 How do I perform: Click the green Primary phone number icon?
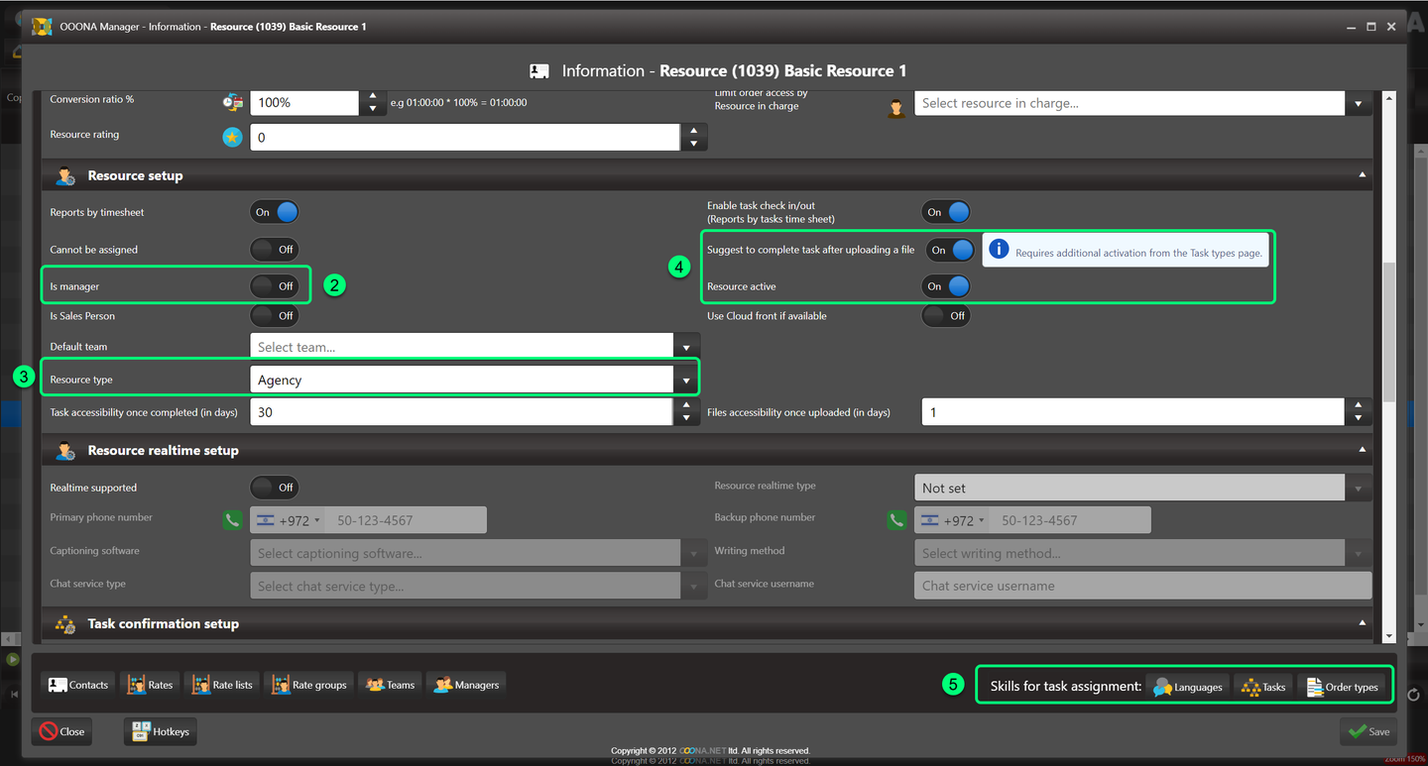click(x=232, y=520)
